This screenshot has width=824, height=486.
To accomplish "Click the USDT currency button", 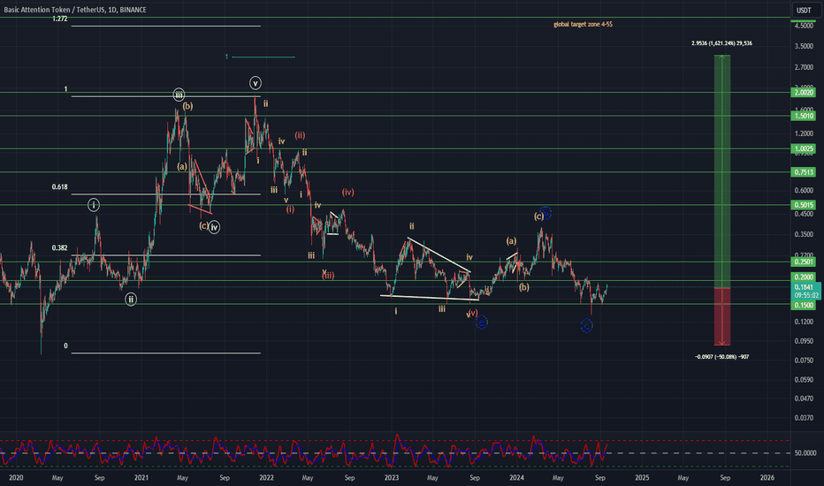I will coord(804,10).
